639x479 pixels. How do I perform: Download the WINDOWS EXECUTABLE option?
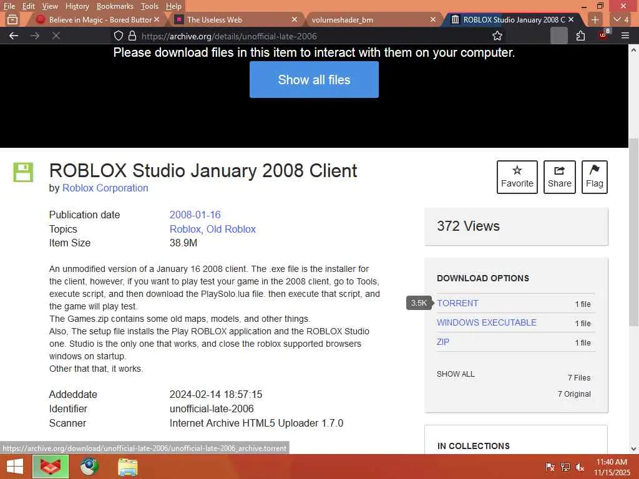(487, 322)
